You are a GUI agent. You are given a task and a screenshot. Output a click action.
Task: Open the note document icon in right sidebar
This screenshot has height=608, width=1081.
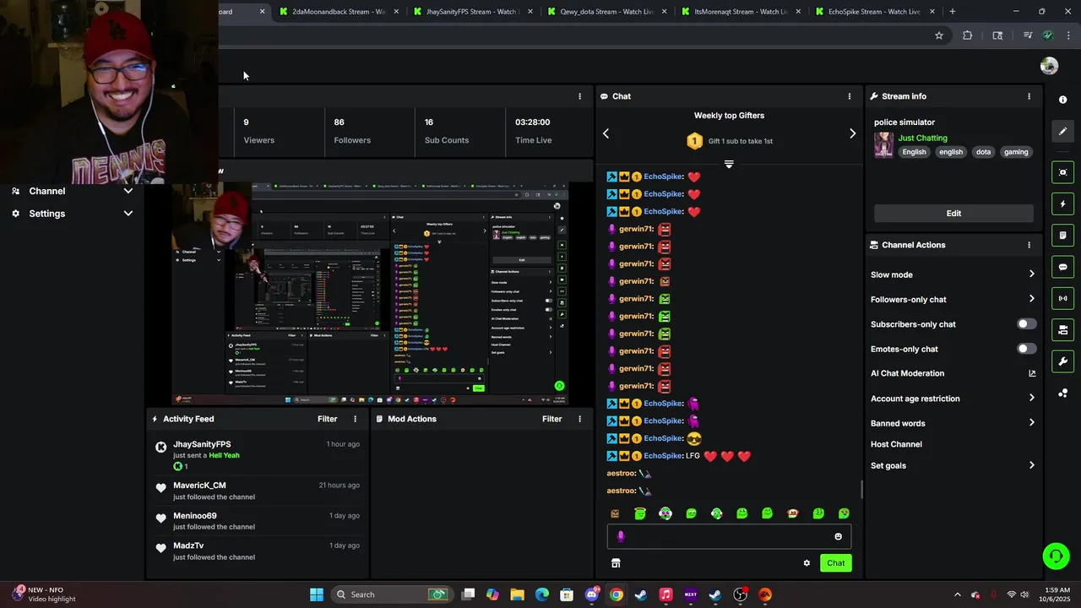pyautogui.click(x=1062, y=235)
